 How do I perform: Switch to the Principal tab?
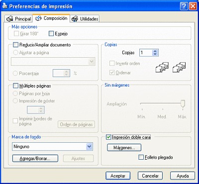coord(19,19)
